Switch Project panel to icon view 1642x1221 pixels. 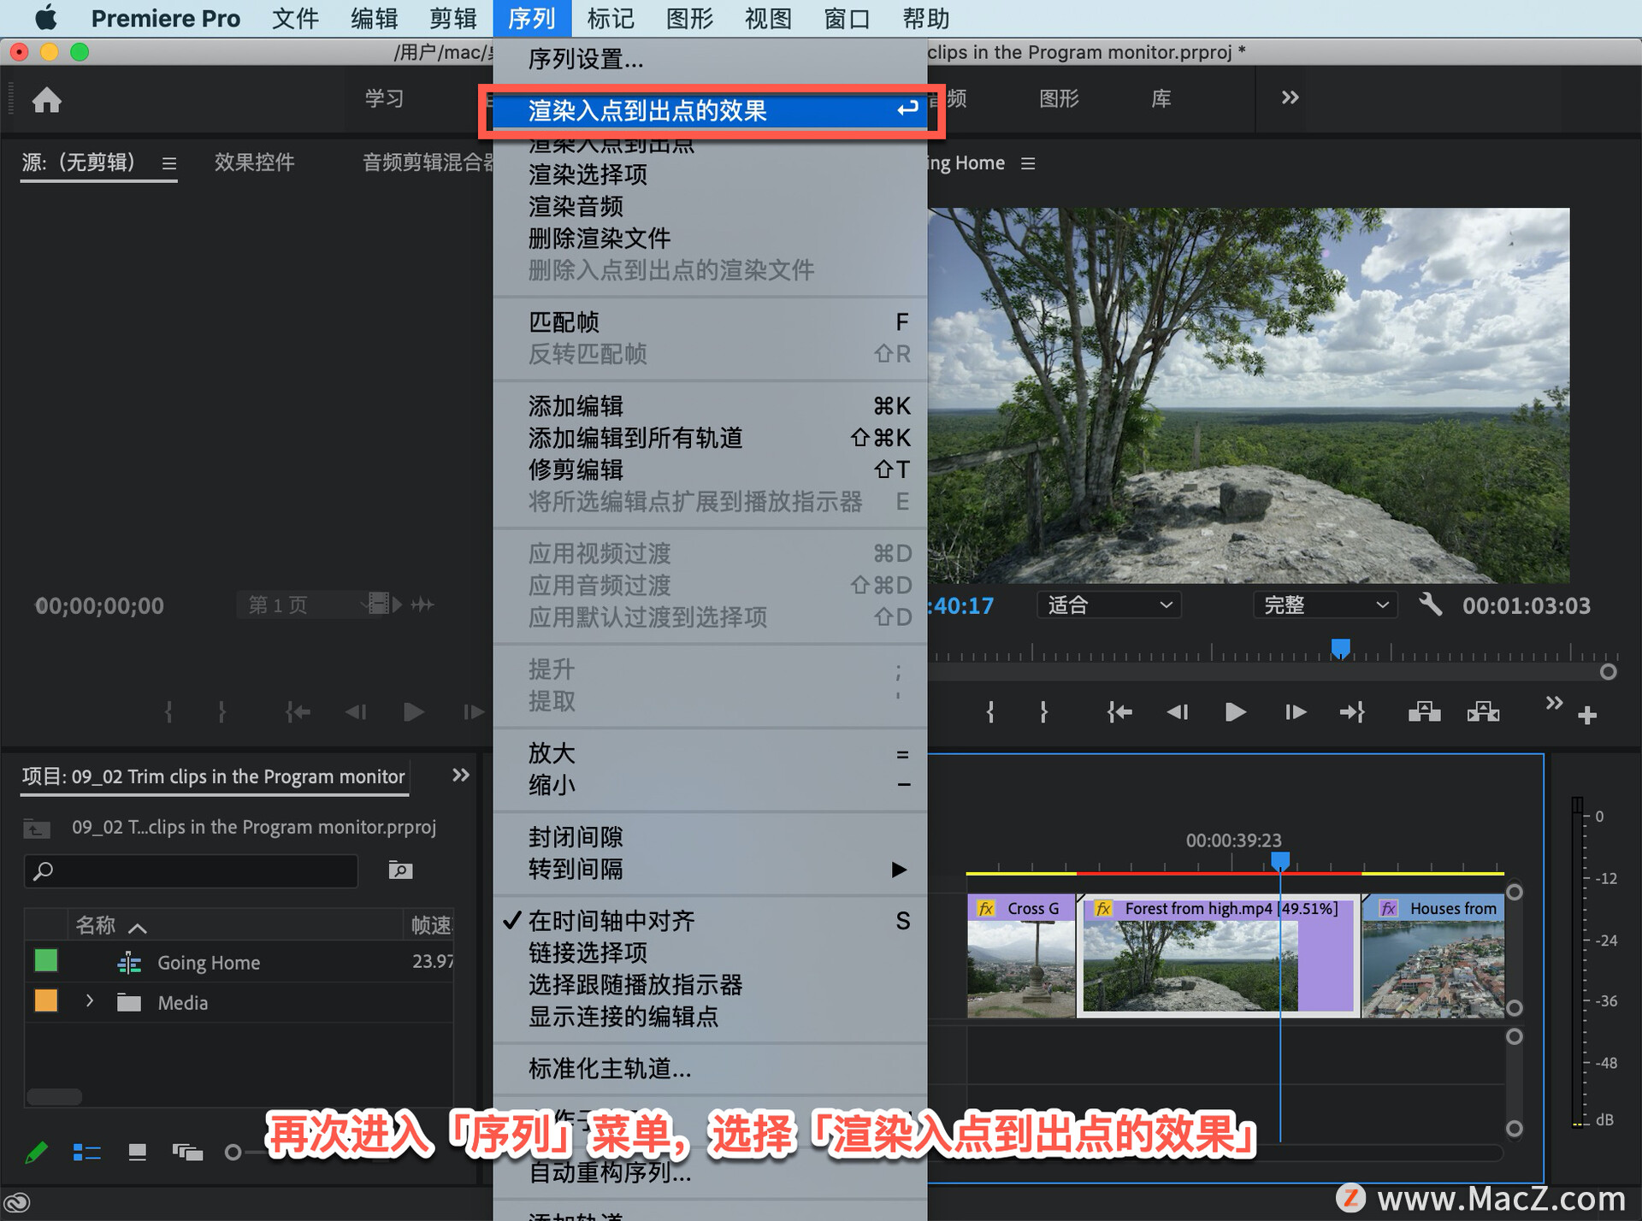137,1153
